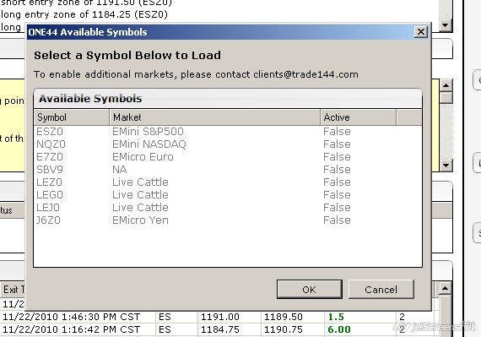Image resolution: width=481 pixels, height=337 pixels.
Task: Select the 1:46:30 PM ES trade row
Action: coord(219,317)
